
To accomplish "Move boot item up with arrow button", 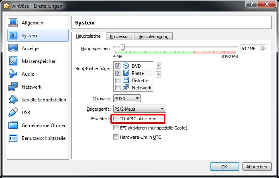I will 158,66.
